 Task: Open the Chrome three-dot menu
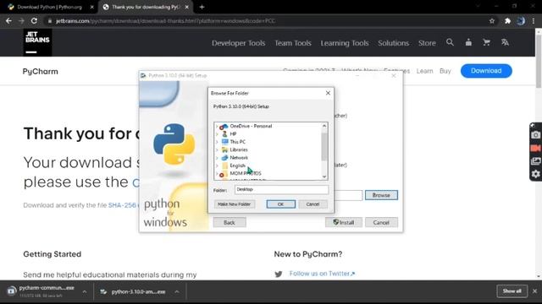pyautogui.click(x=534, y=21)
